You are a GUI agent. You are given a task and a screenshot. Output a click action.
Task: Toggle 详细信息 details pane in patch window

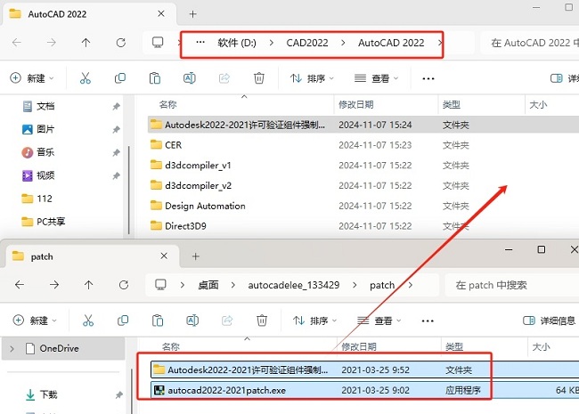point(550,321)
